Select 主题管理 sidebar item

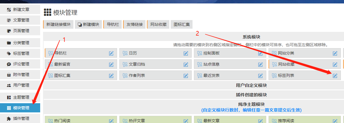tap(20, 97)
